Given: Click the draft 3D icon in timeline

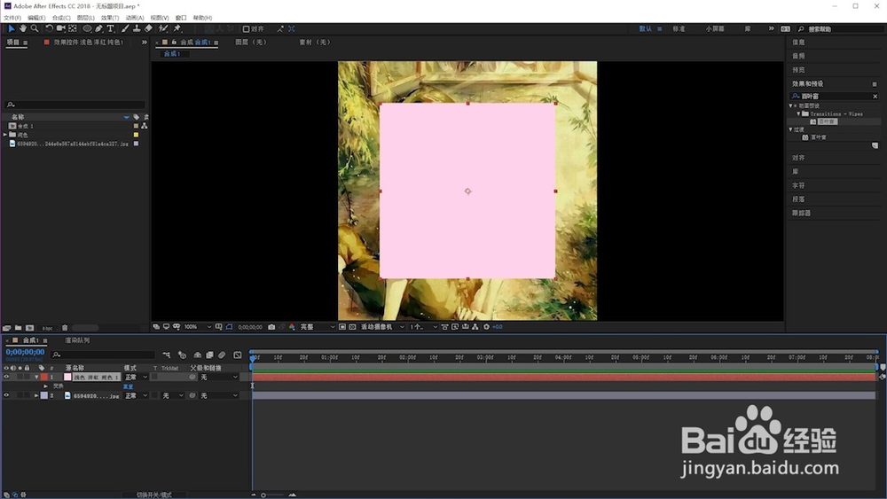Looking at the screenshot, I should (x=182, y=355).
